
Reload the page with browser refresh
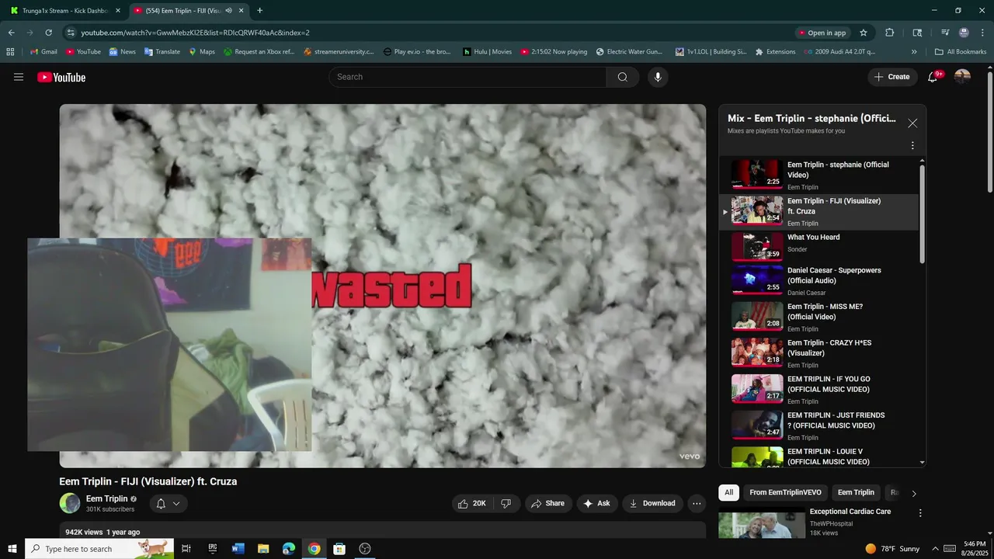pyautogui.click(x=48, y=33)
